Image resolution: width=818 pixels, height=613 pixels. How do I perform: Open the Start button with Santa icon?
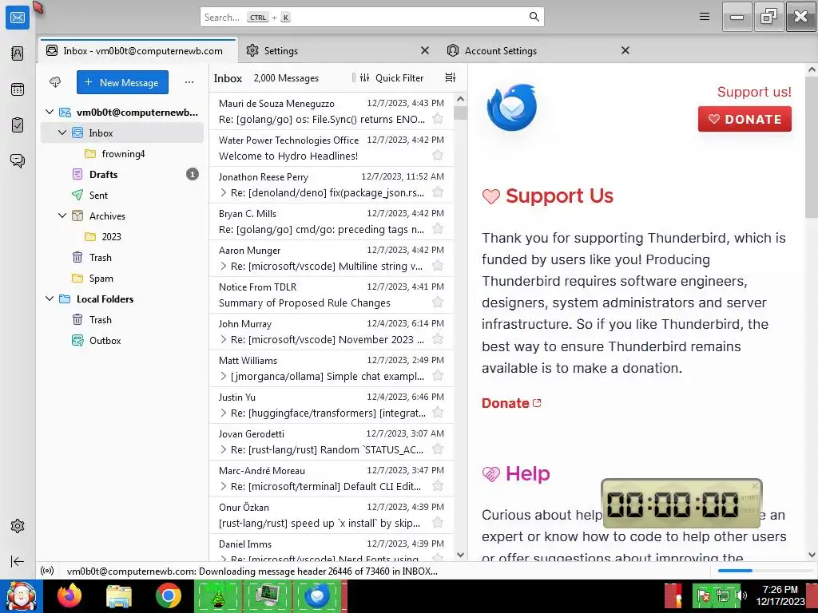tap(22, 596)
